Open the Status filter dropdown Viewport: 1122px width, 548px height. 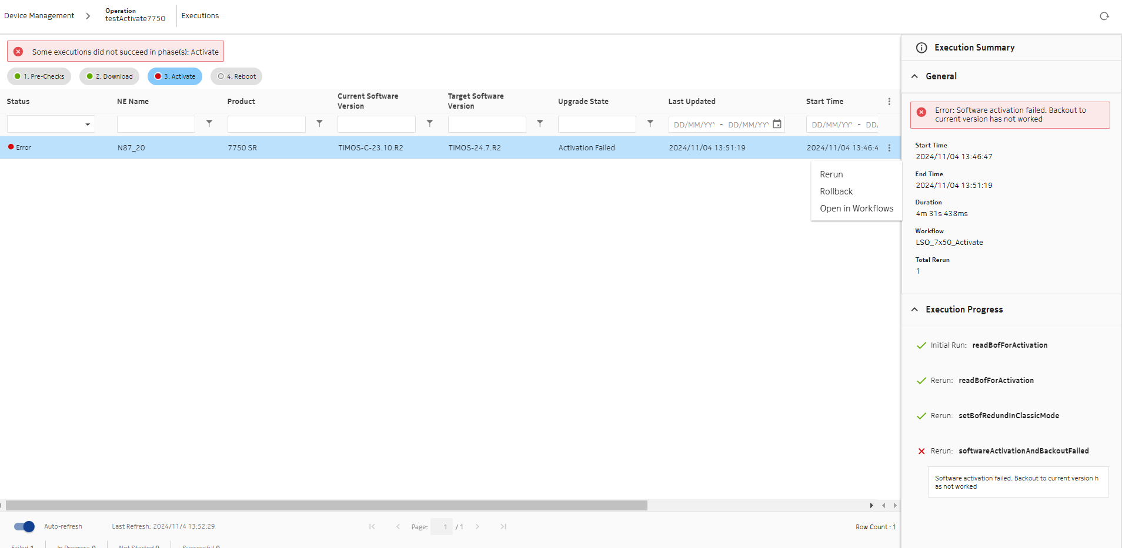point(51,124)
